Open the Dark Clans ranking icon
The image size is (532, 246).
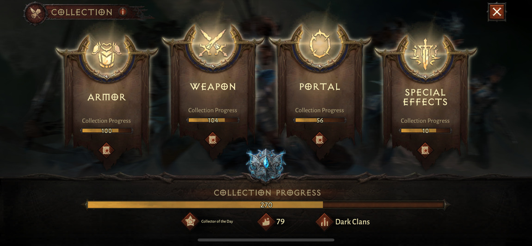tap(324, 222)
